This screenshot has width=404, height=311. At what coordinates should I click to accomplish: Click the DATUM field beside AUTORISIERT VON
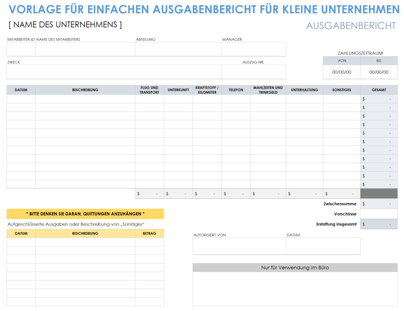point(323,246)
